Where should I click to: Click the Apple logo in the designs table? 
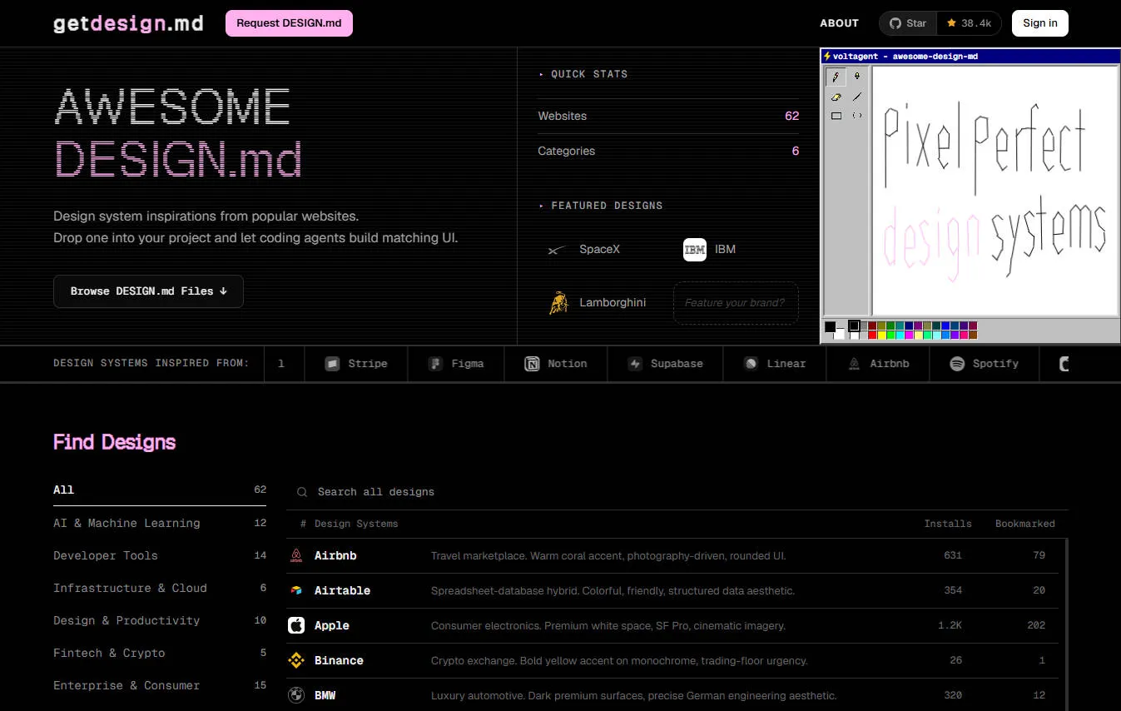pos(296,625)
